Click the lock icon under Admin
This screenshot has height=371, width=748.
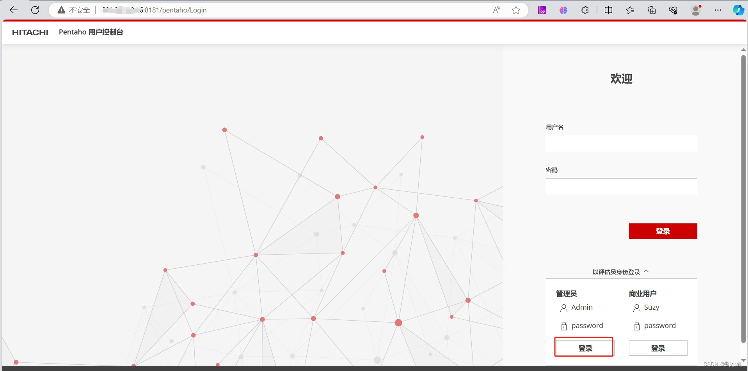pyautogui.click(x=564, y=326)
